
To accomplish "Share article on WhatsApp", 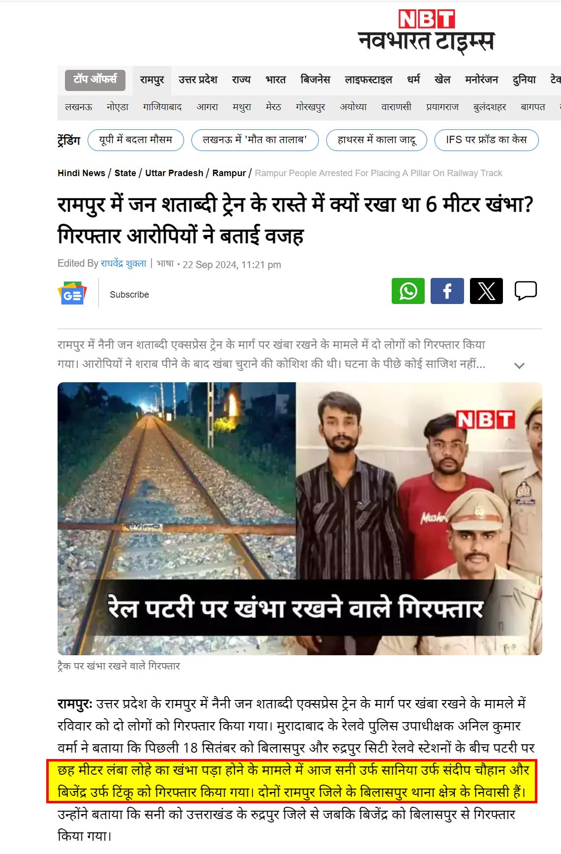I will tap(408, 291).
